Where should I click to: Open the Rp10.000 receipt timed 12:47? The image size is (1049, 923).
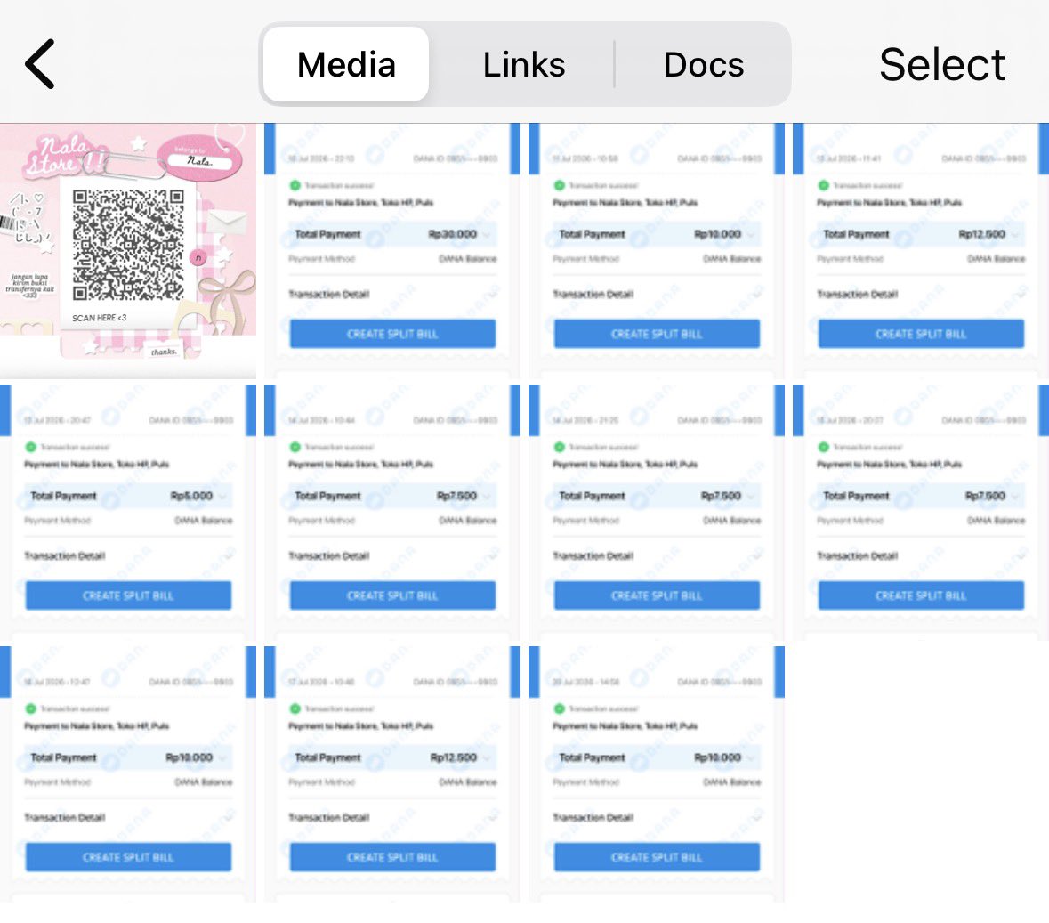pyautogui.click(x=128, y=774)
